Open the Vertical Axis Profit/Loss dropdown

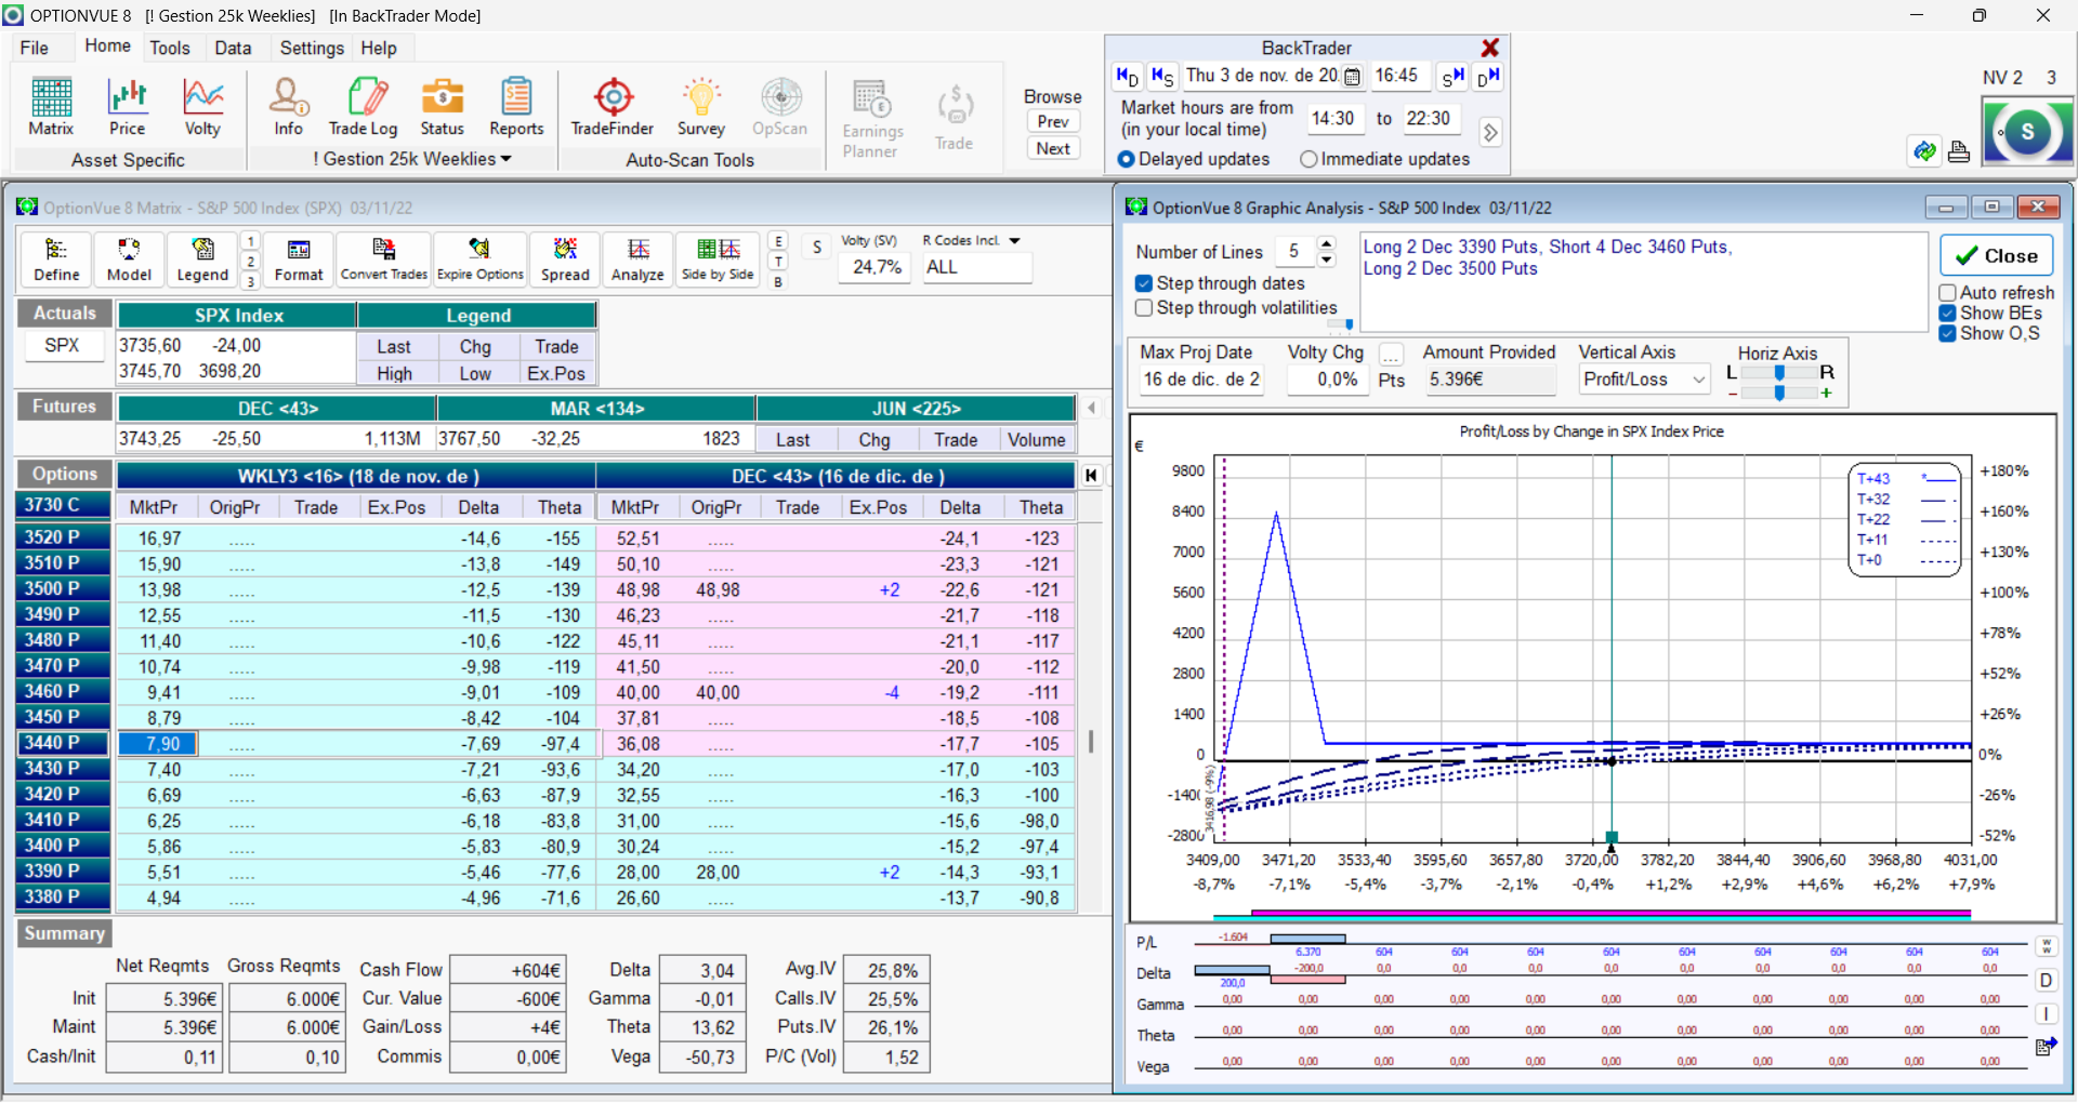pos(1699,379)
